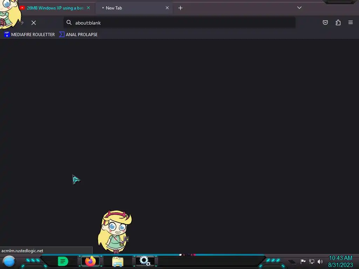Viewport: 359px width, 269px height.
Task: Click the 10:43 AM clock
Action: coord(340,258)
